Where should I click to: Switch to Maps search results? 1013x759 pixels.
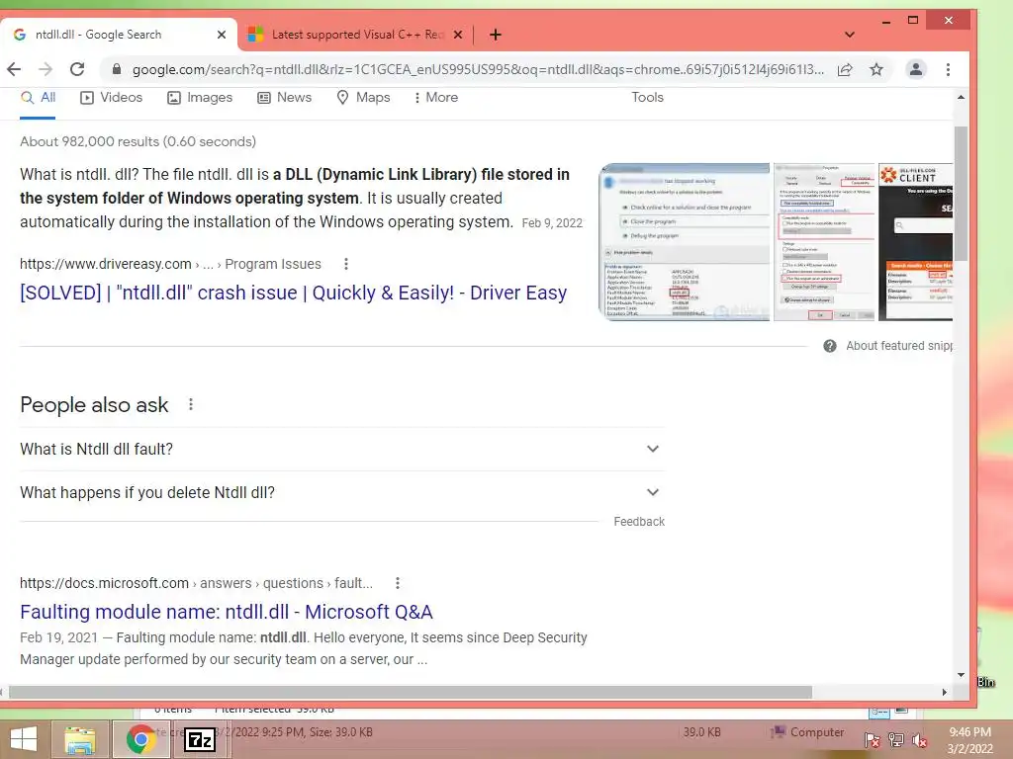364,98
